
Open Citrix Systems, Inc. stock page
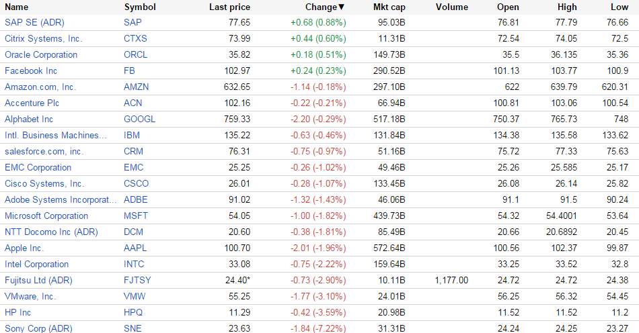(43, 39)
